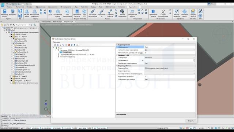The height and width of the screenshot is (132, 234).
Task: Collapse the Стояк node in the structure tree
Action: coord(54,48)
